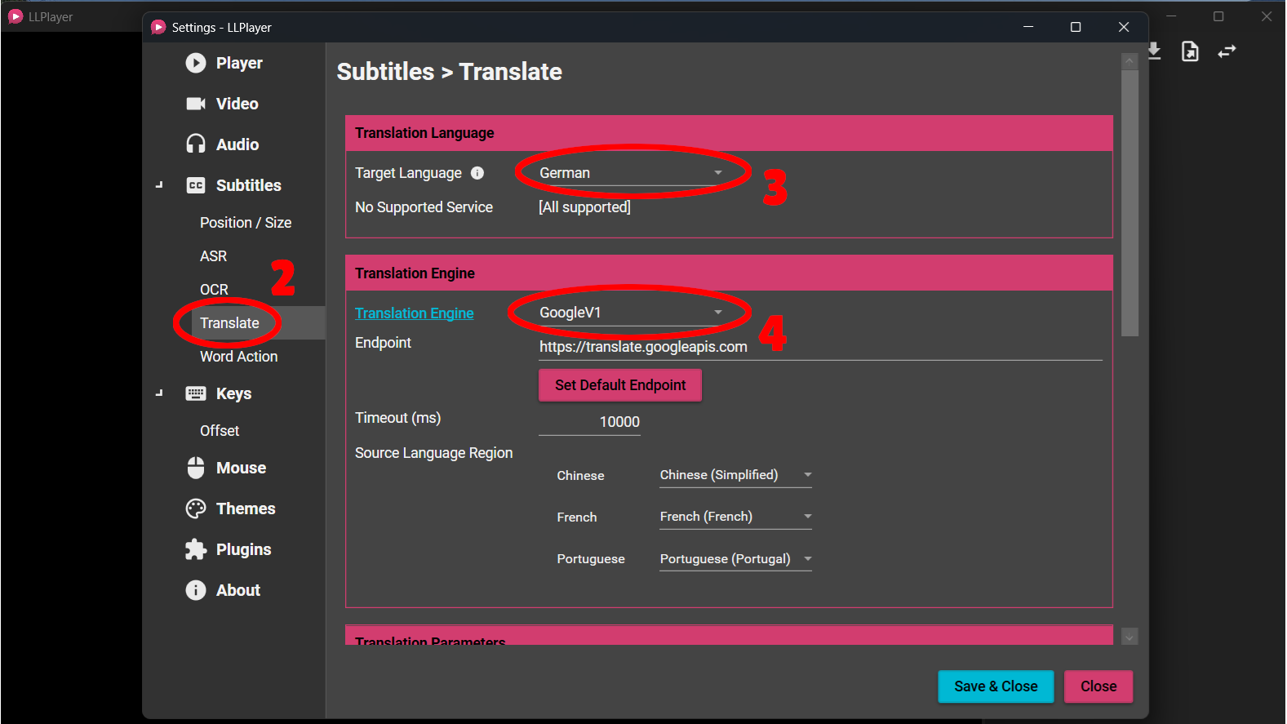Click the swap arrows icon in LLPlayer window
Viewport: 1287px width, 724px height.
coord(1227,51)
